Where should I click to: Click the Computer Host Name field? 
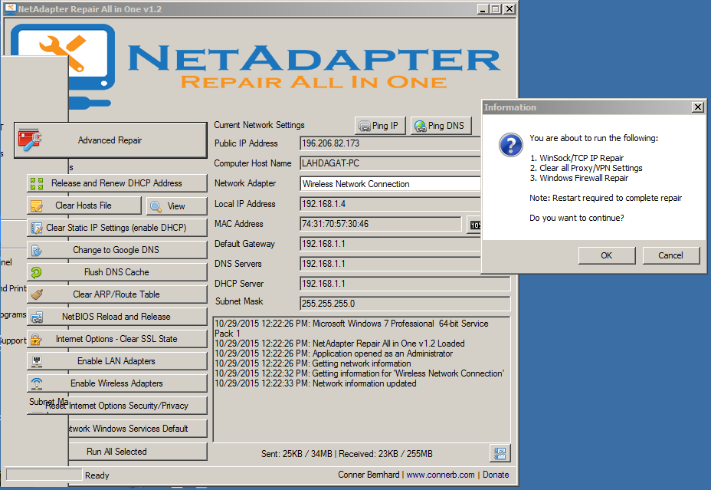390,163
